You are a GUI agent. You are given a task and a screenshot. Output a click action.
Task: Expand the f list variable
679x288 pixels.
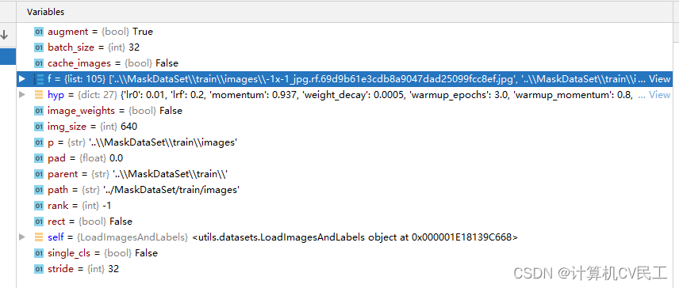pyautogui.click(x=22, y=79)
